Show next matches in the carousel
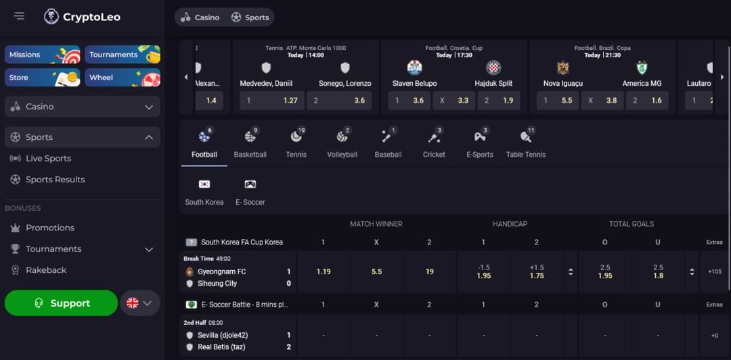The width and height of the screenshot is (731, 360). click(x=723, y=77)
